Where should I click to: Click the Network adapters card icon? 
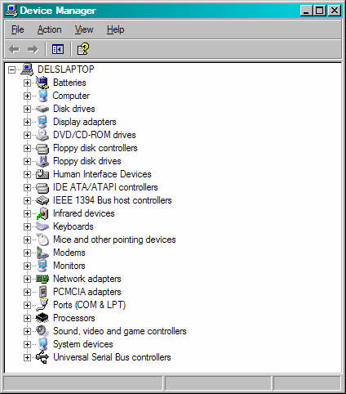coord(42,279)
